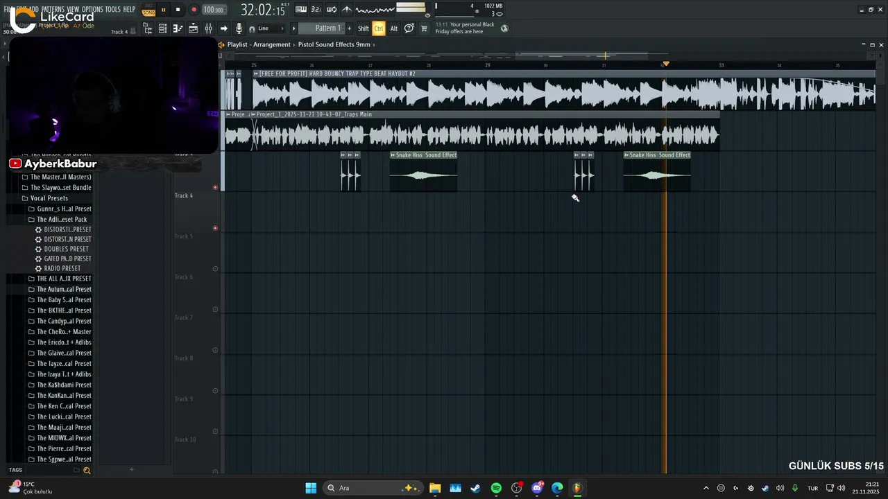Click the microphone recording icon
Screen dimensions: 888x499
(239, 28)
